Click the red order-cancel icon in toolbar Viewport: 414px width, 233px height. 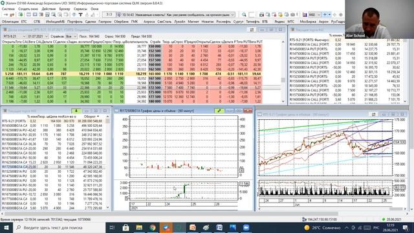click(274, 15)
